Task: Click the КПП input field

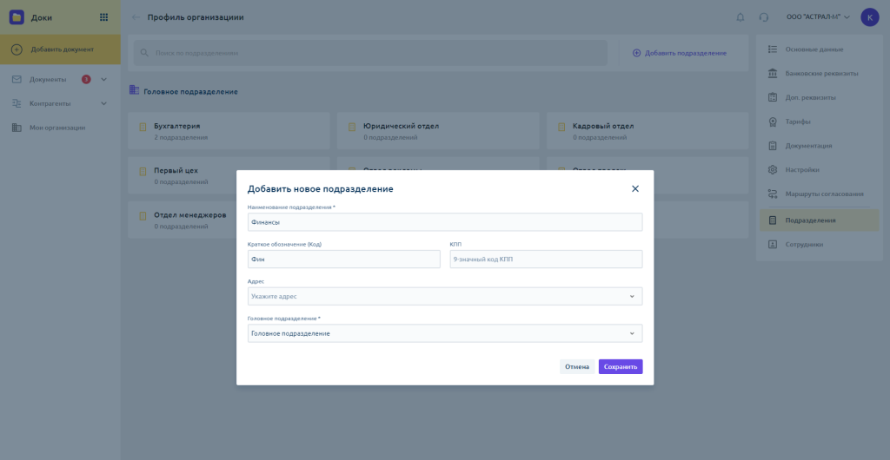Action: tap(545, 259)
